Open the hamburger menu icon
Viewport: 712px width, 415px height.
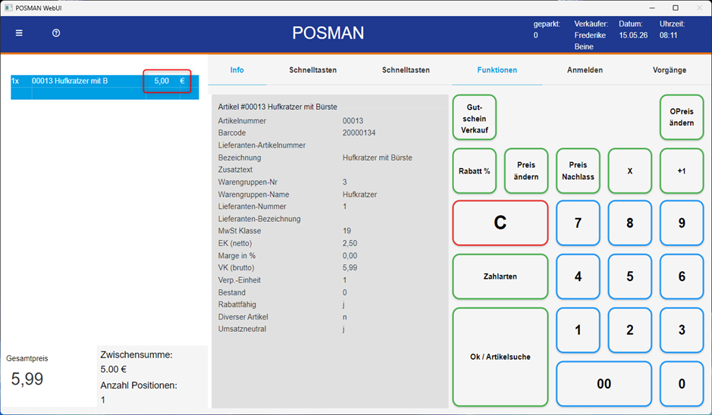(x=19, y=33)
